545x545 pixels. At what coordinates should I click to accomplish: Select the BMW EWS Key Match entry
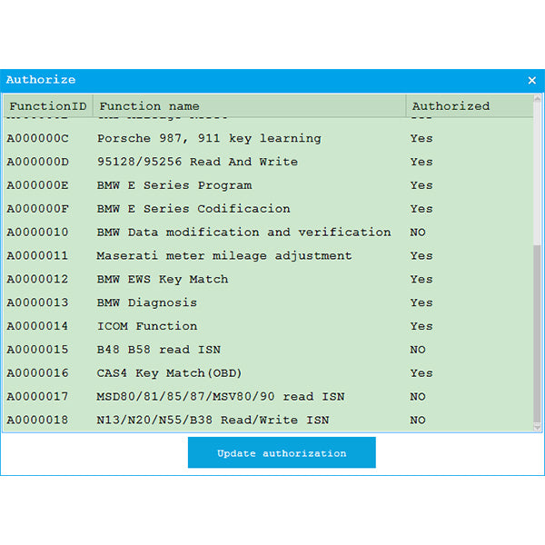[163, 279]
